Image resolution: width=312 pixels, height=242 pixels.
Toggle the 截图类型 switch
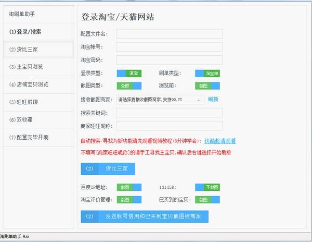129,86
